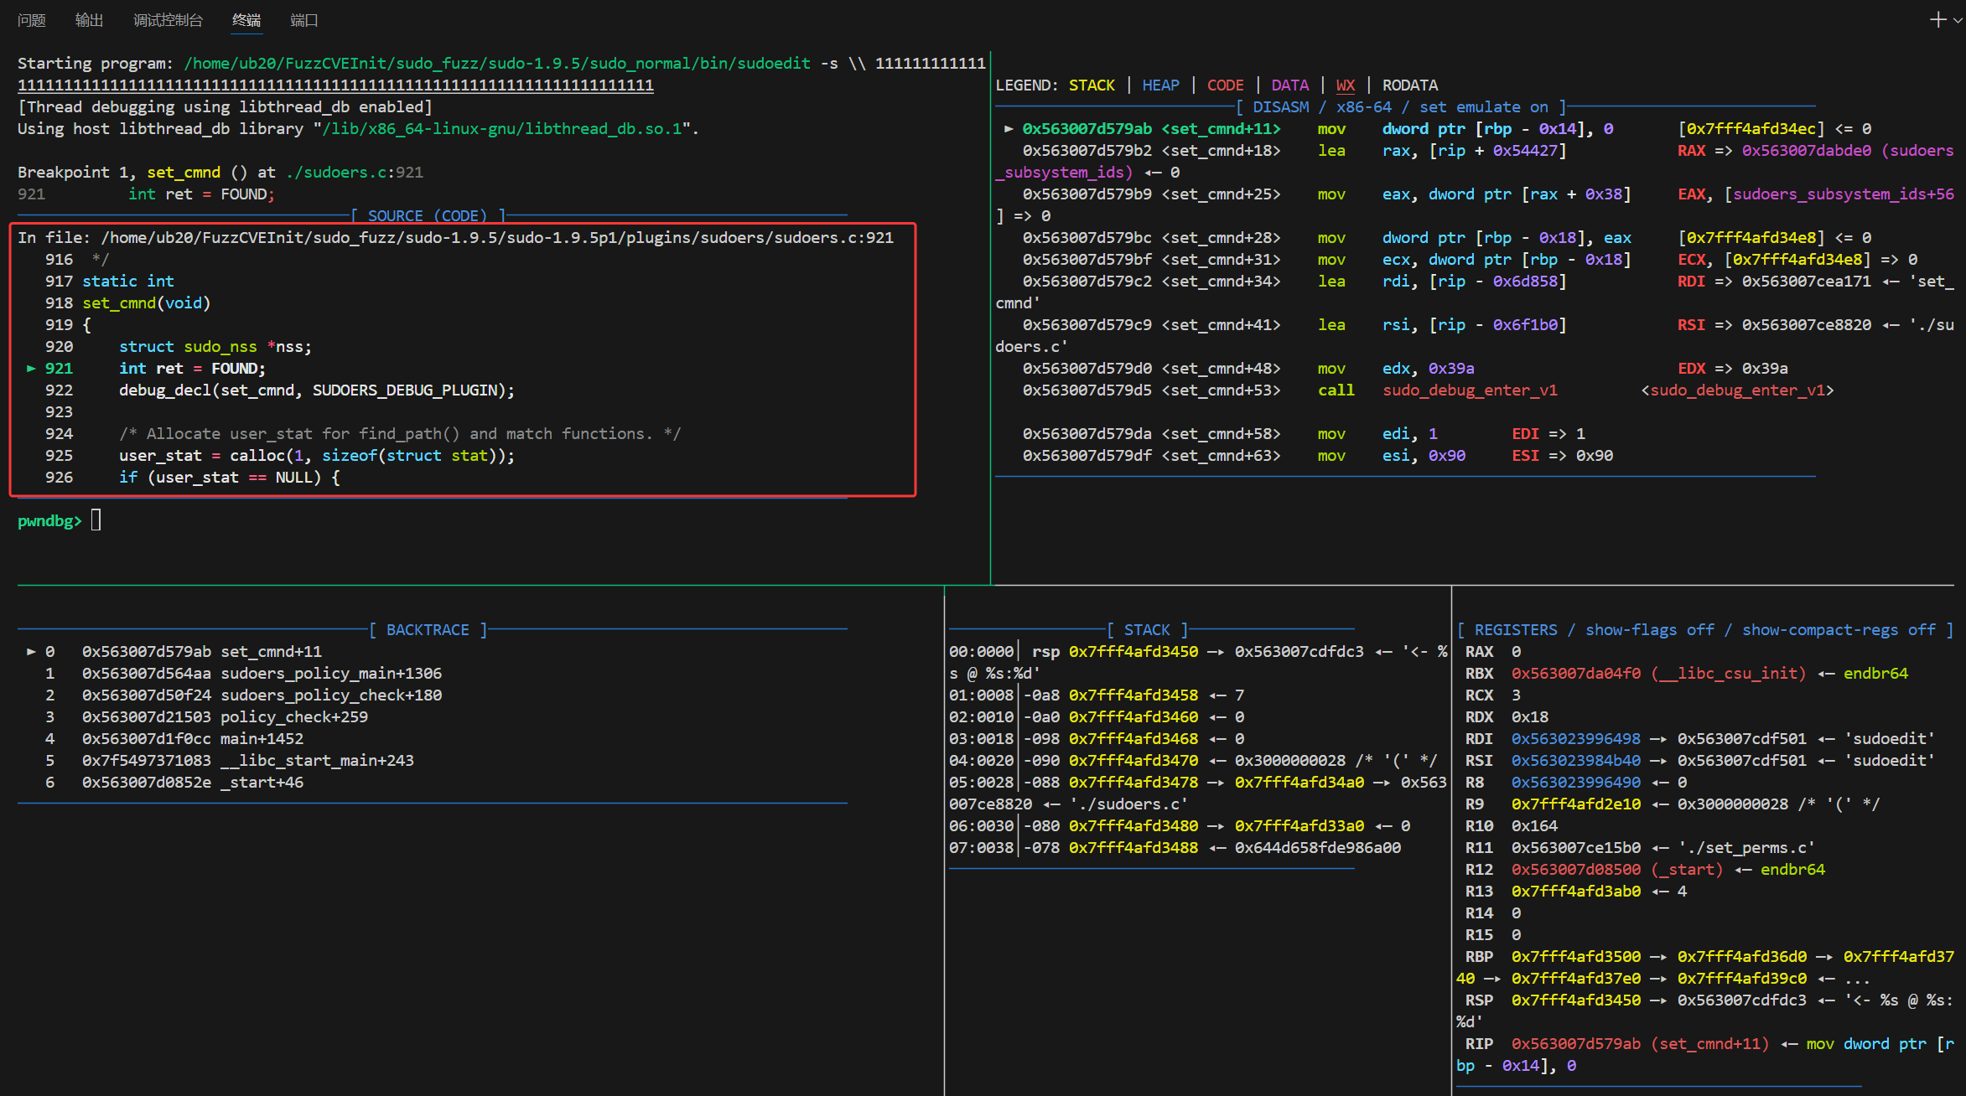This screenshot has height=1096, width=1966.
Task: Click backtrace frame 0 arrow marker
Action: tap(31, 651)
